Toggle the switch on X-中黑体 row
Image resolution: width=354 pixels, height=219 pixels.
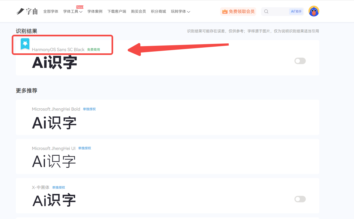[300, 199]
